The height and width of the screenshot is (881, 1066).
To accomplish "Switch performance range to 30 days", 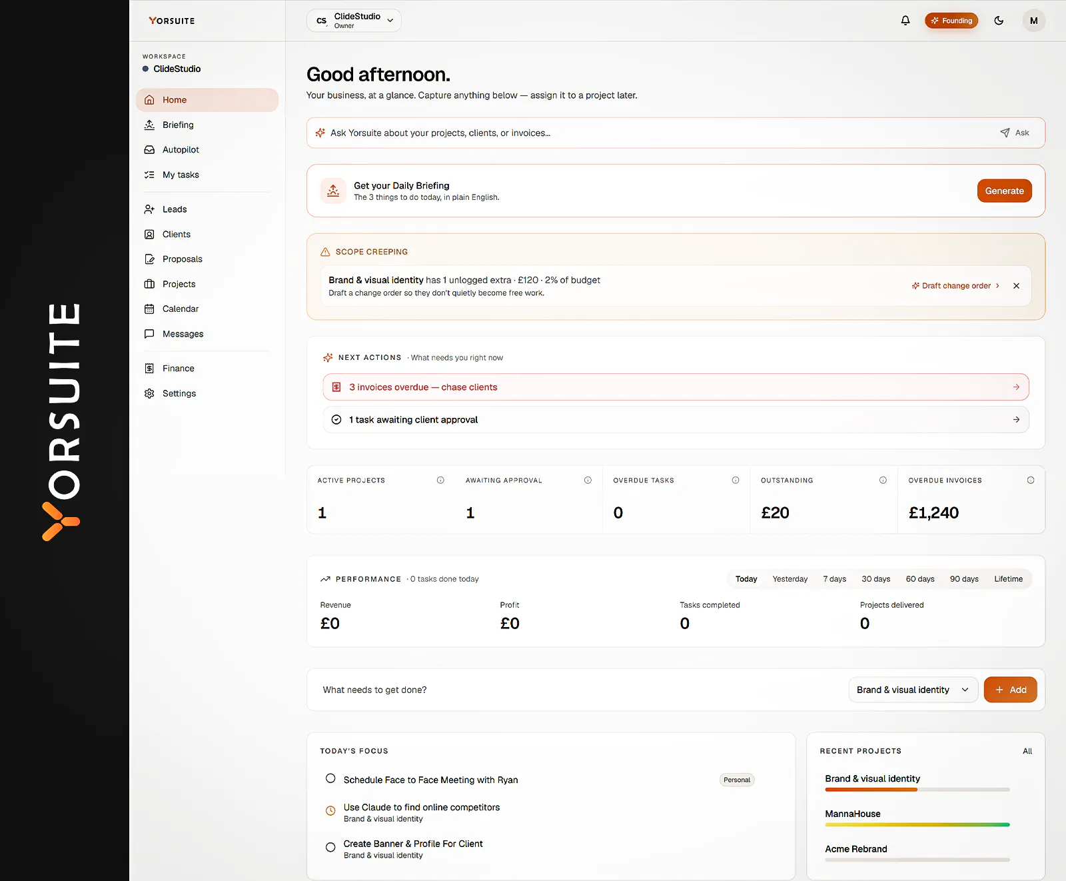I will pos(876,579).
